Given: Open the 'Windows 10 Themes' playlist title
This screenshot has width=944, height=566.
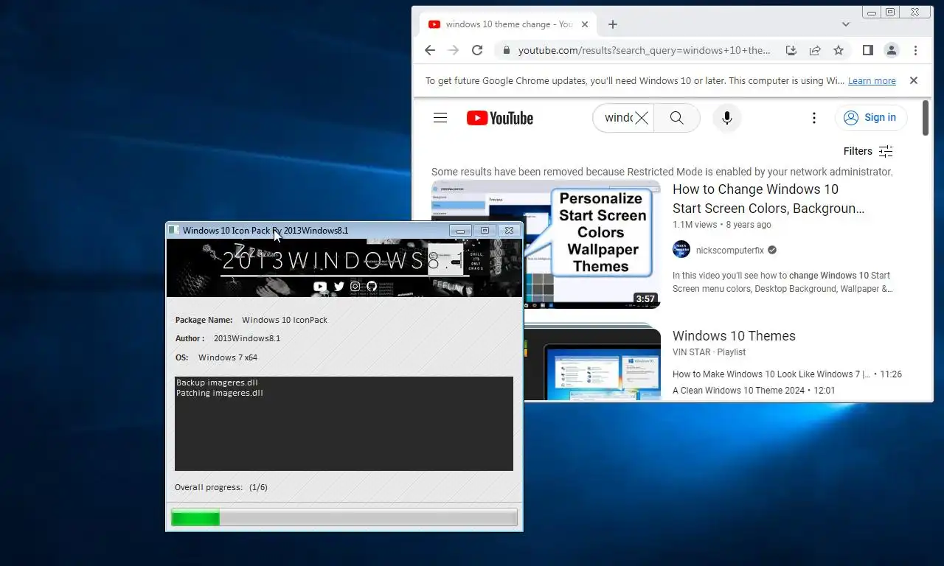Looking at the screenshot, I should (x=734, y=336).
